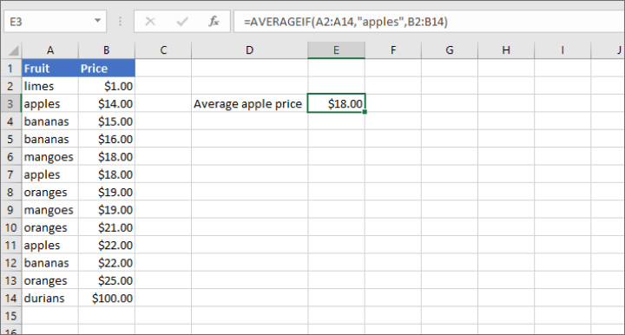Select column C header
The width and height of the screenshot is (625, 335).
[x=163, y=50]
